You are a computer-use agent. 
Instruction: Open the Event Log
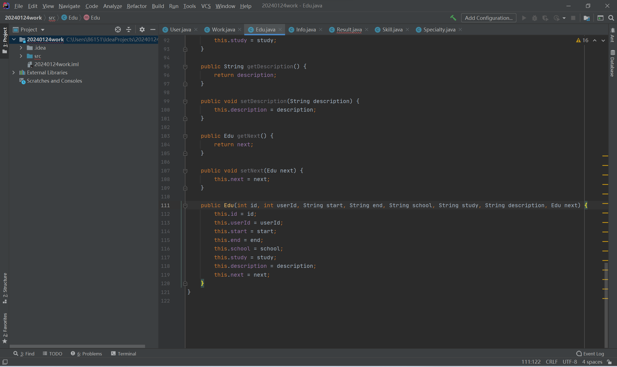[x=590, y=353]
